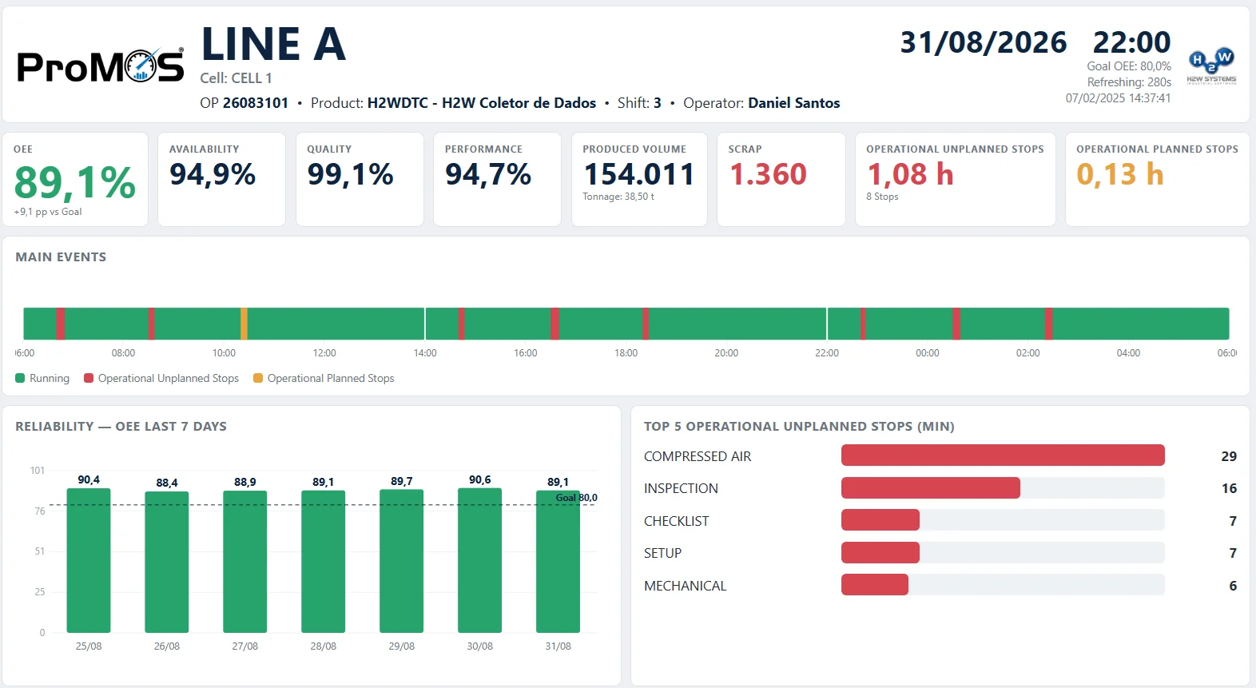1256x688 pixels.
Task: Click the Mechanical stop bar
Action: pyautogui.click(x=875, y=585)
